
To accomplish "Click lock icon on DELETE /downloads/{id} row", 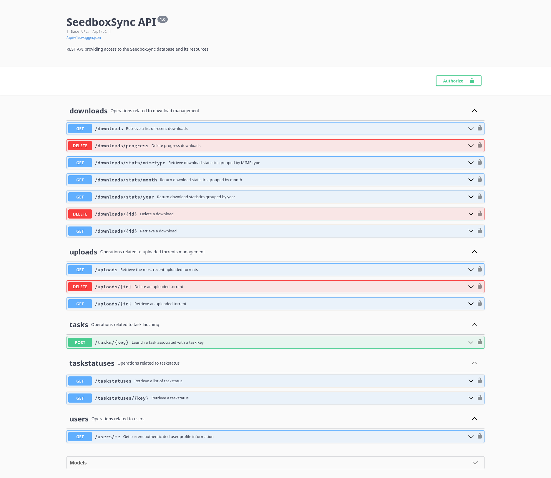I will (480, 214).
